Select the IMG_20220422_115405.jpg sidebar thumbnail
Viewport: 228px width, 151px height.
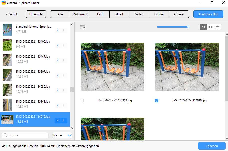7,45
